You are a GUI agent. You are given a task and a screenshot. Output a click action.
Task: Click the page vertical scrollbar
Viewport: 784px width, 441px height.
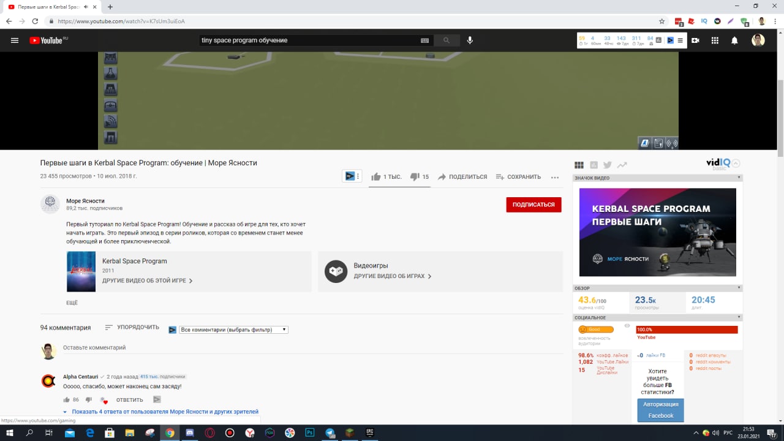pyautogui.click(x=780, y=119)
